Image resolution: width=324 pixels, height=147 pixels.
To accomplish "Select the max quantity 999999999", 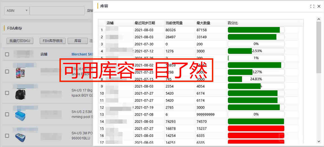I will pos(205,114).
